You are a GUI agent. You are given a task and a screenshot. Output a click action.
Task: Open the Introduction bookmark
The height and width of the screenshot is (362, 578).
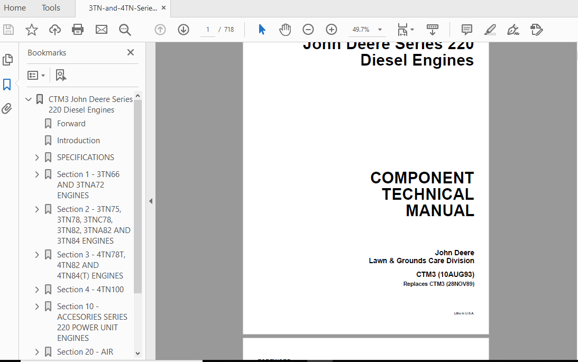(x=78, y=141)
